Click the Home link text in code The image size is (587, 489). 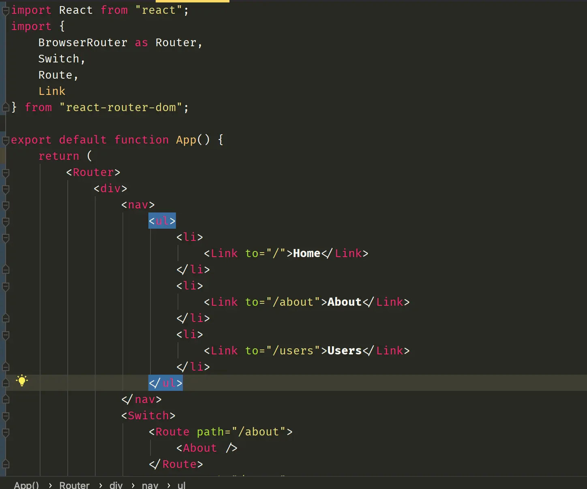[x=306, y=253]
